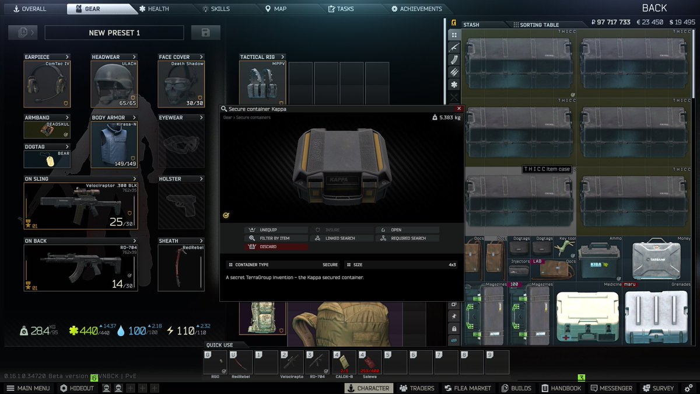Filter stash by medical asterisk icon
700x394 pixels.
[454, 85]
